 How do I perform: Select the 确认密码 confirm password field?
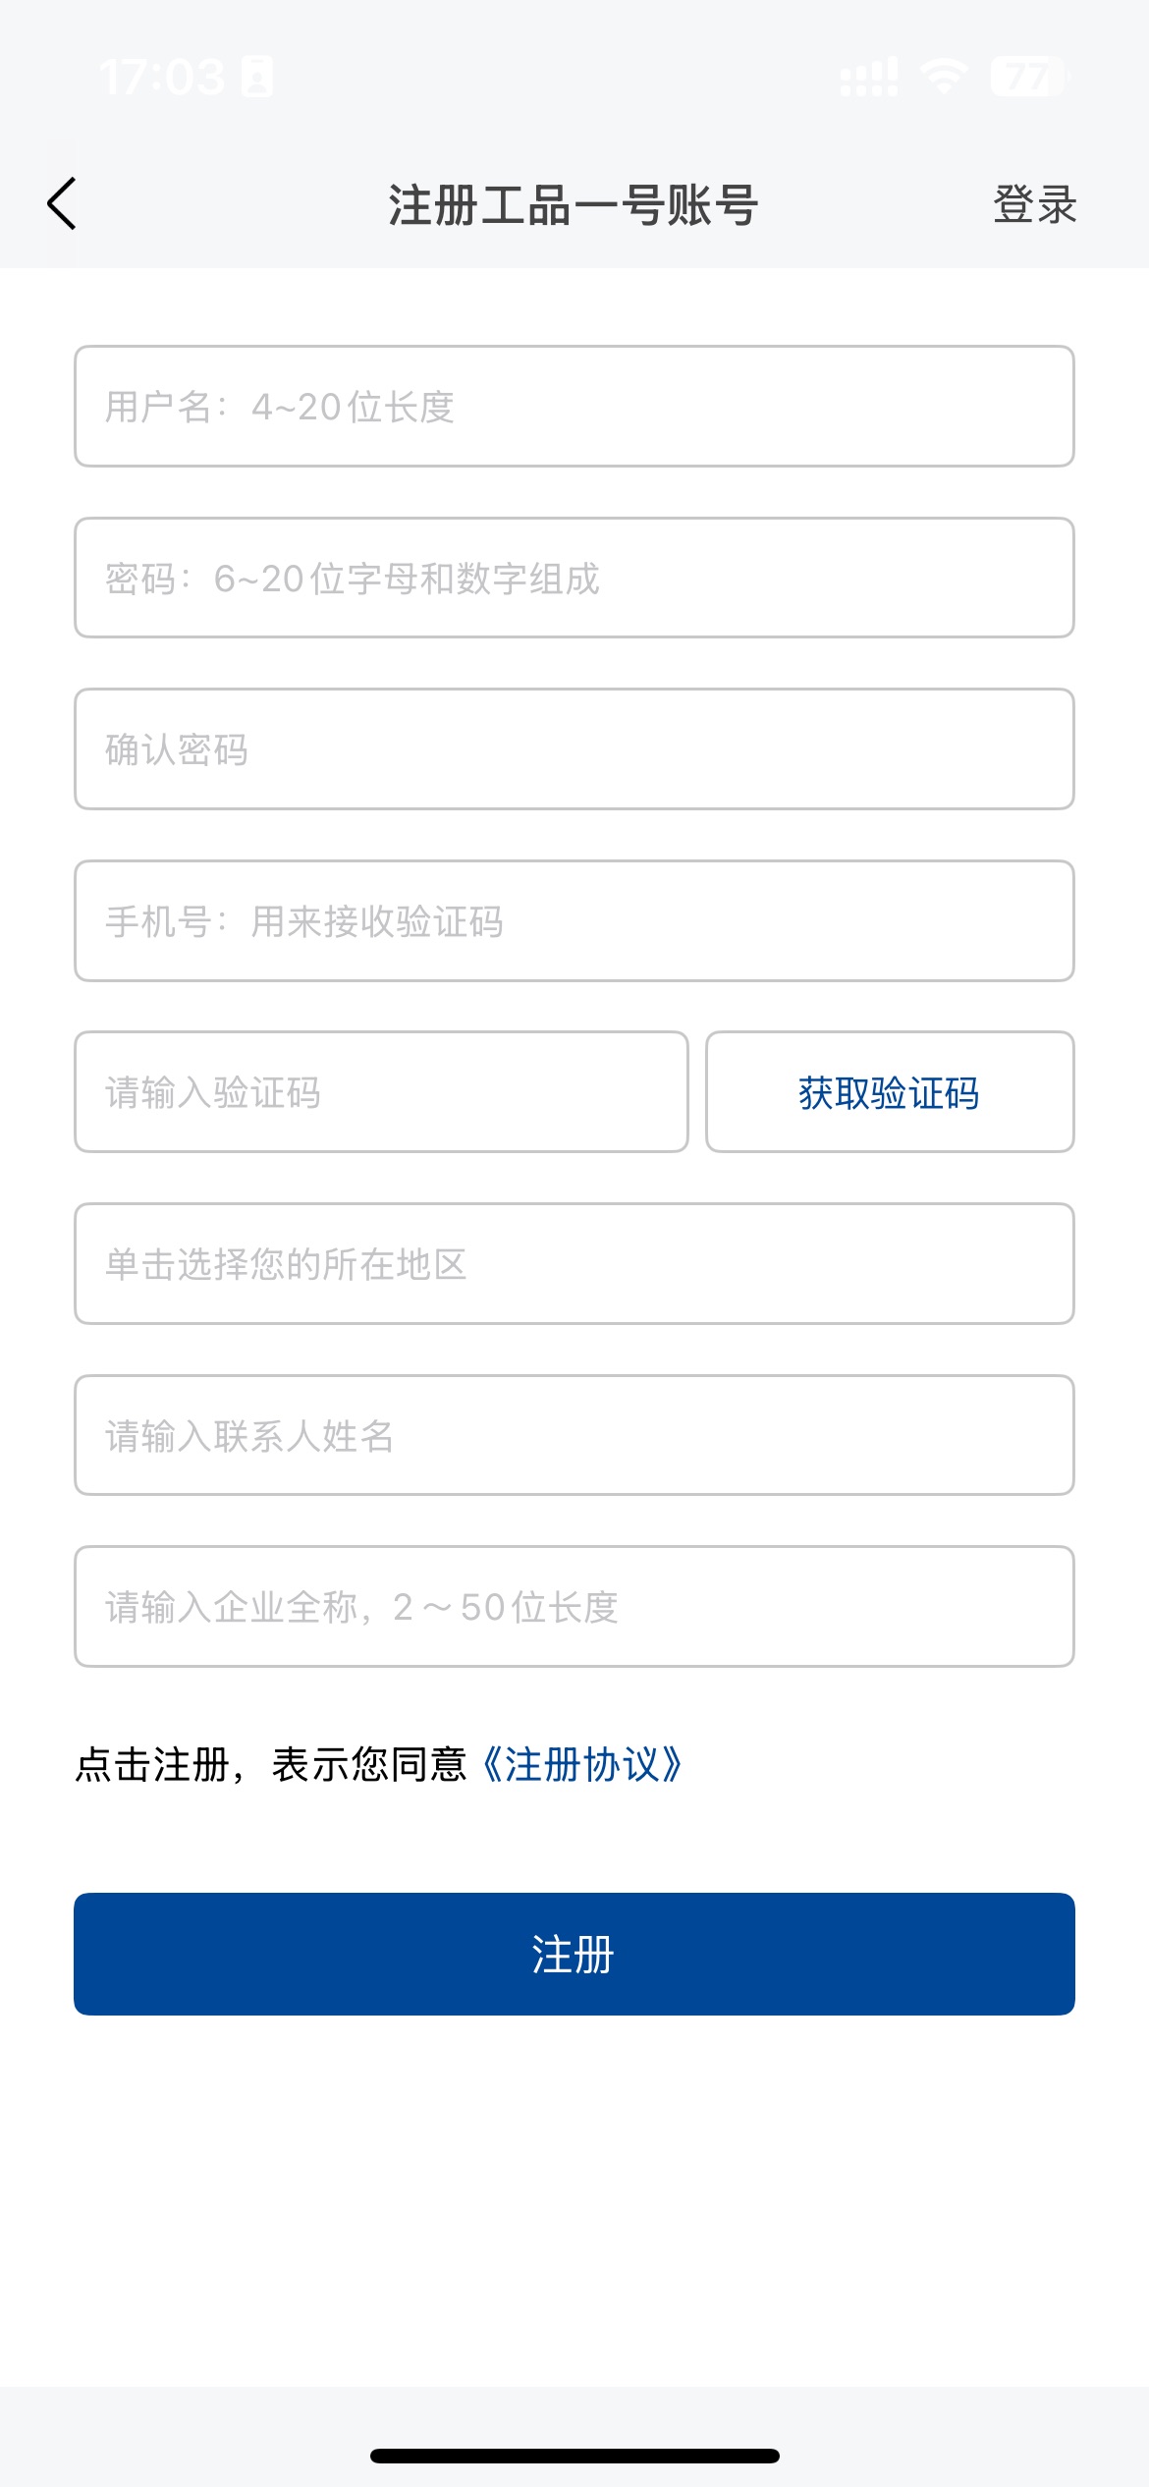pos(574,749)
